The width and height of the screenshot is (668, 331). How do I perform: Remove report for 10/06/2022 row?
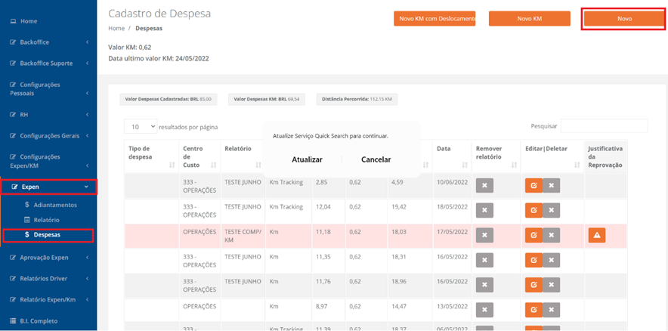pos(484,186)
